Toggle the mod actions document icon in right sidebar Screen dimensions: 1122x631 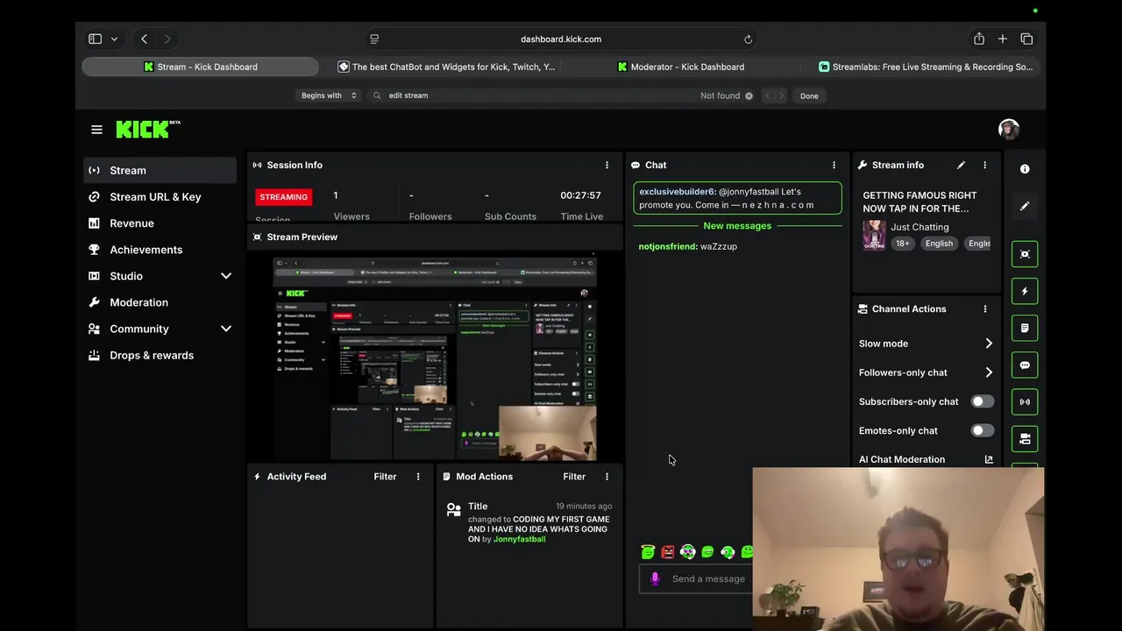click(1025, 328)
